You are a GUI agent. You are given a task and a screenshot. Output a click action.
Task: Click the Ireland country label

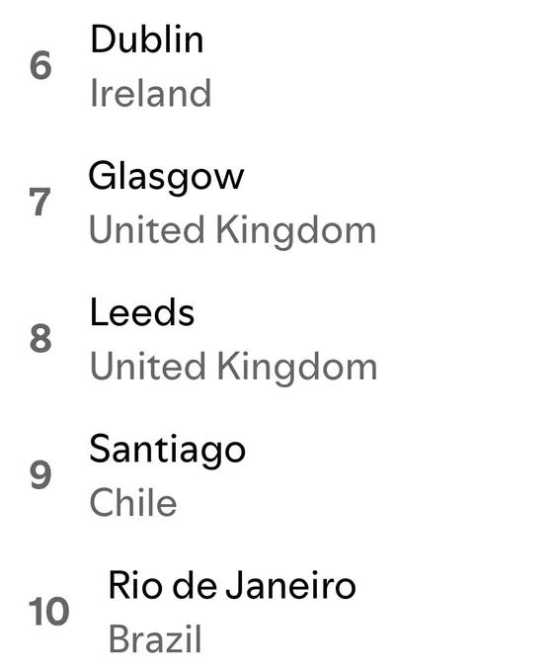coord(151,93)
